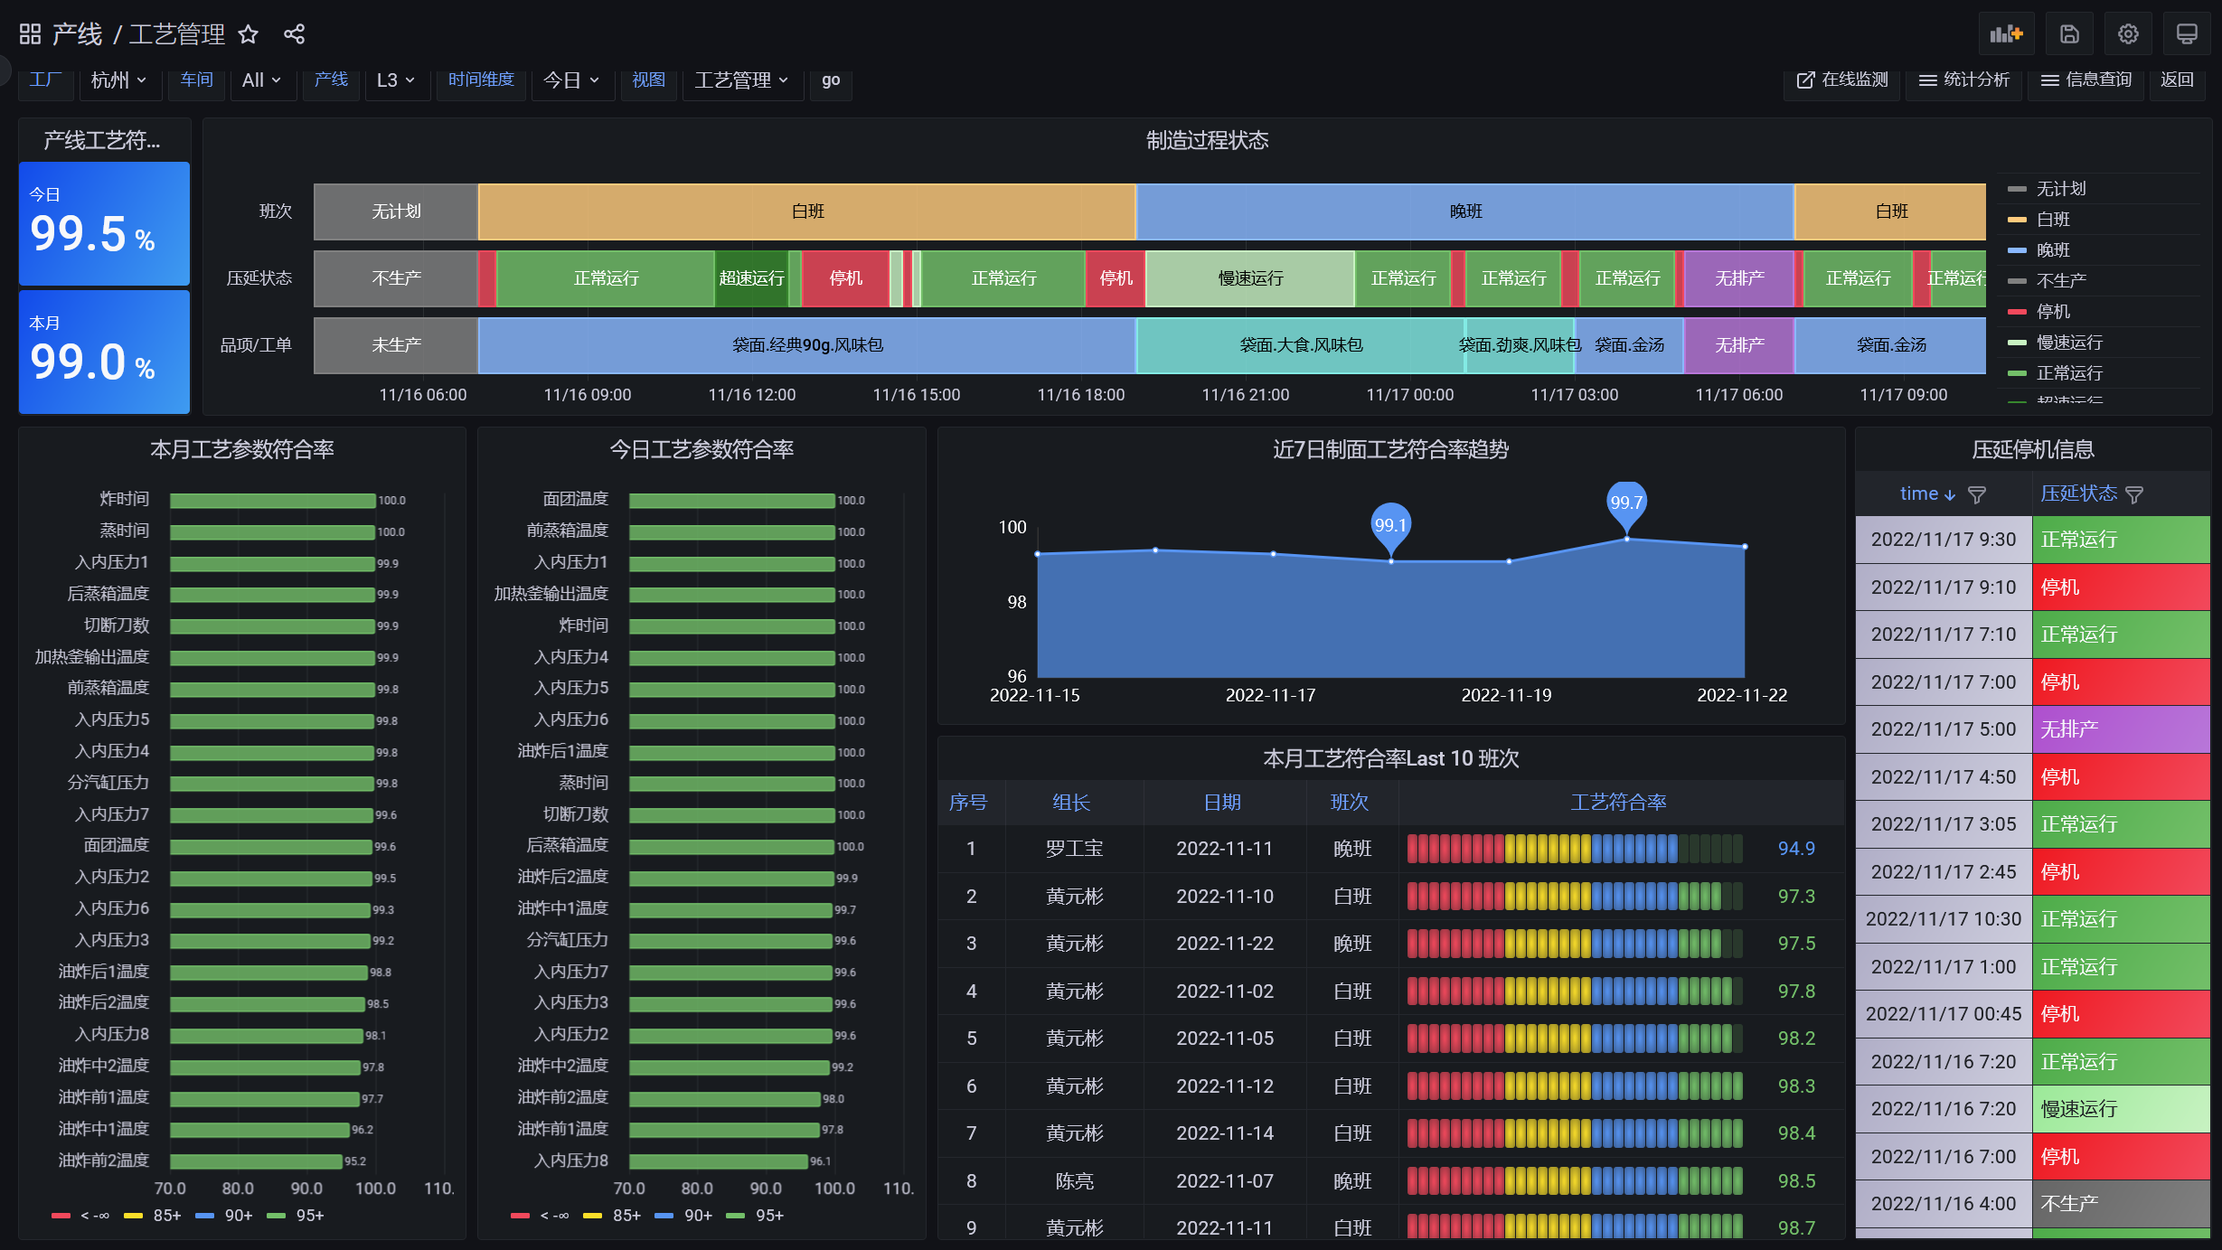
Task: Toggle 无计划 series in timeline legend
Action: [2060, 189]
